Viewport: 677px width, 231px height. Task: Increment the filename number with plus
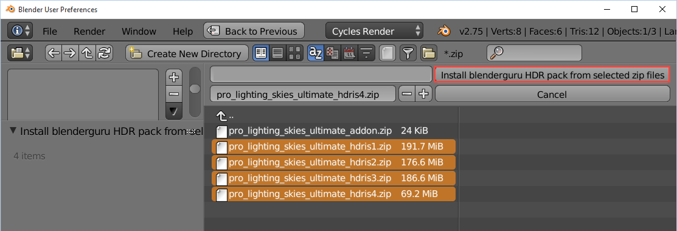coord(423,93)
